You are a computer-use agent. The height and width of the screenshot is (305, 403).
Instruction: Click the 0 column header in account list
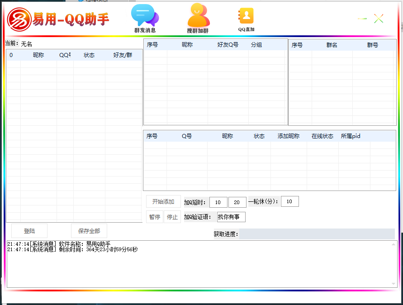(11, 55)
